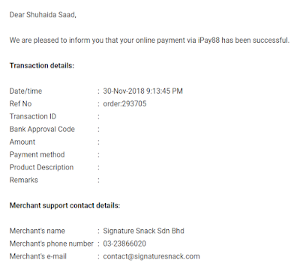Image resolution: width=300 pixels, height=272 pixels.
Task: Click the Date/time label
Action: point(25,91)
